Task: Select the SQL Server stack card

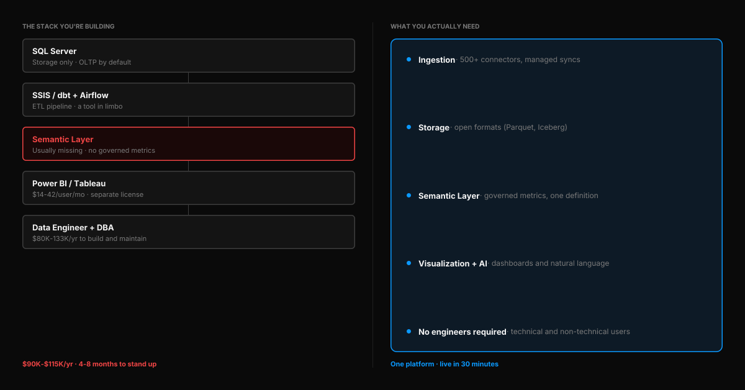Action: (189, 56)
